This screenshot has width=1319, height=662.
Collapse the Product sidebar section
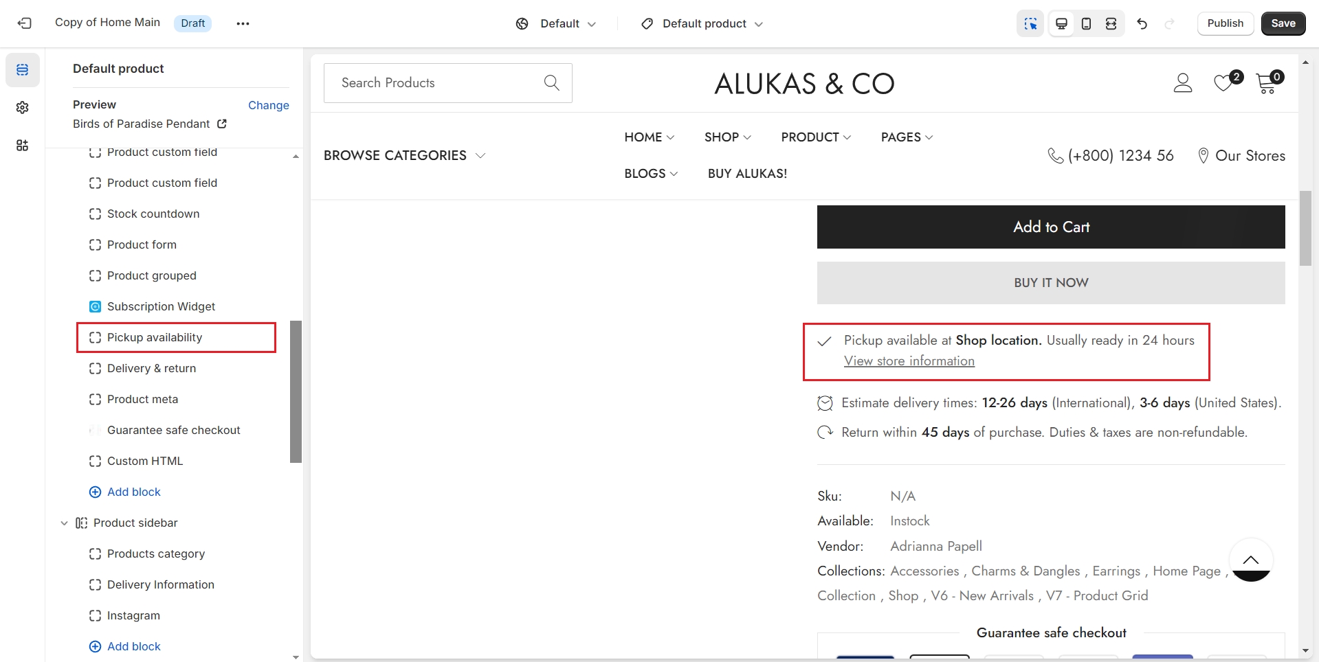[x=64, y=523]
